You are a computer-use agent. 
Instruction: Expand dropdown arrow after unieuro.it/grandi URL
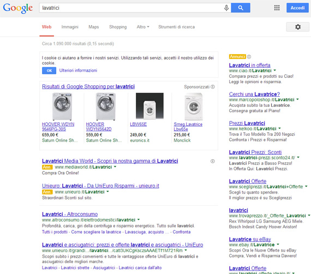click(186, 250)
